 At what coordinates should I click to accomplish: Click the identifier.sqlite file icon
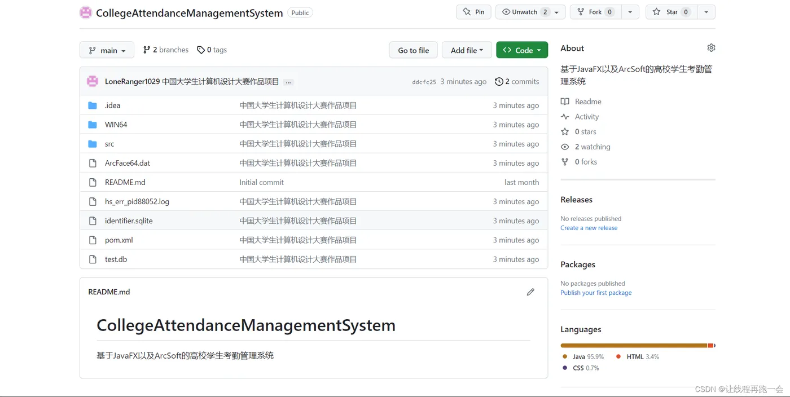tap(93, 220)
